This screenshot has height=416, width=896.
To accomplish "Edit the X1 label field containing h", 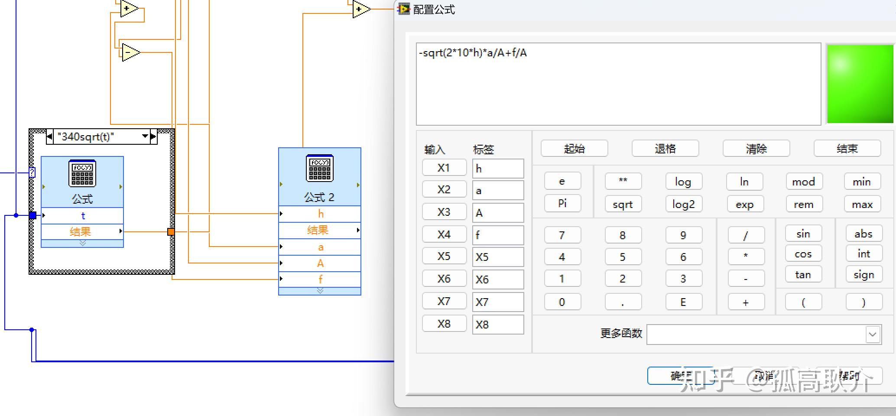I will pos(498,168).
